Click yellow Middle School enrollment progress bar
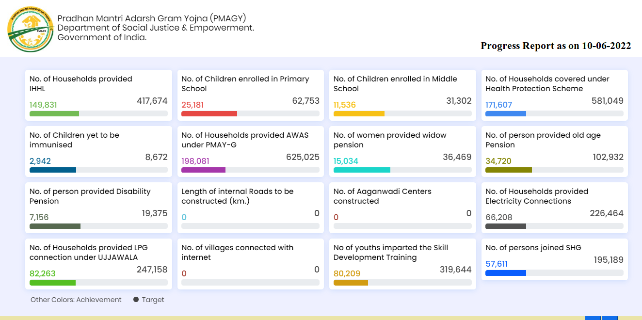Screen dimensions: 642x320 pyautogui.click(x=359, y=113)
